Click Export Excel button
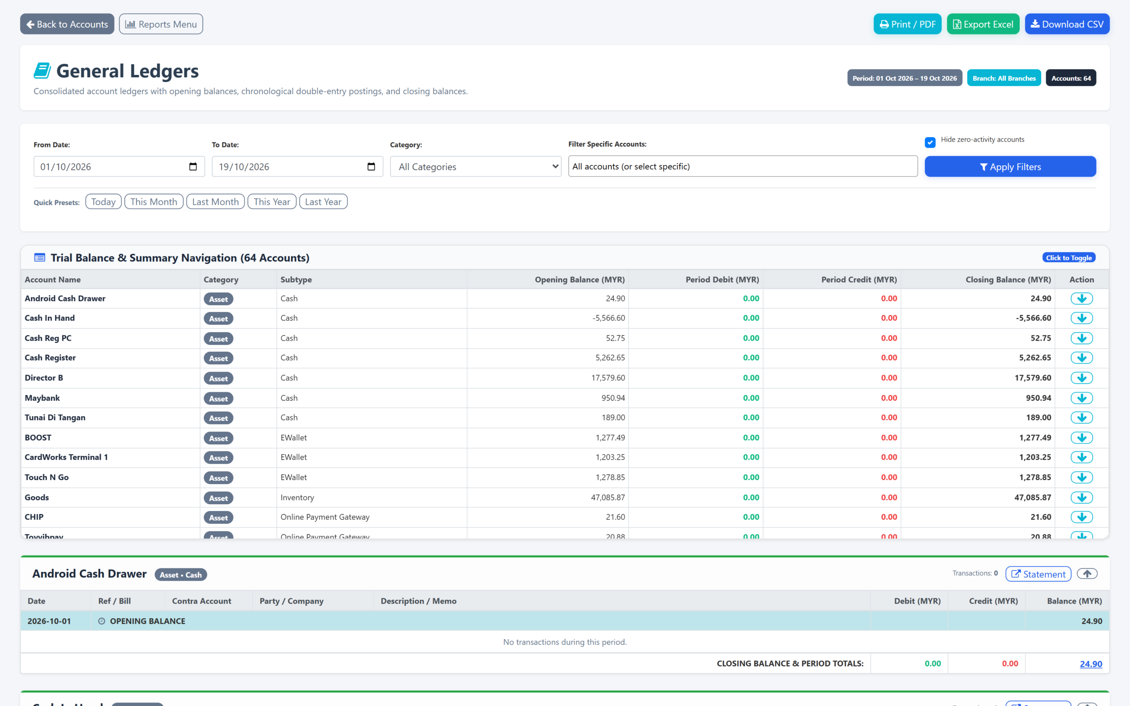 (x=983, y=24)
